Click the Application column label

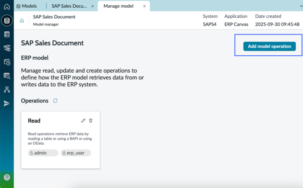click(x=236, y=16)
